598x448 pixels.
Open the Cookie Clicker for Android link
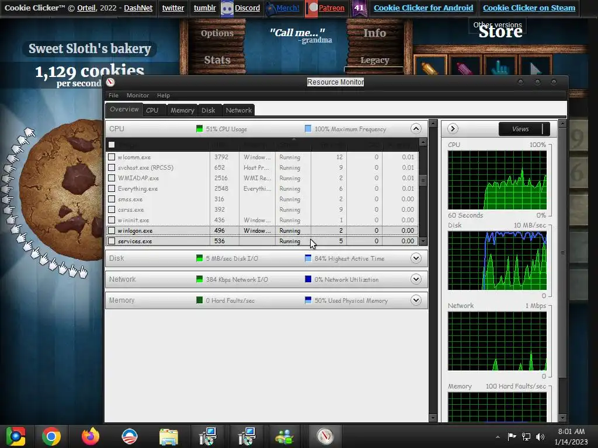tap(423, 8)
